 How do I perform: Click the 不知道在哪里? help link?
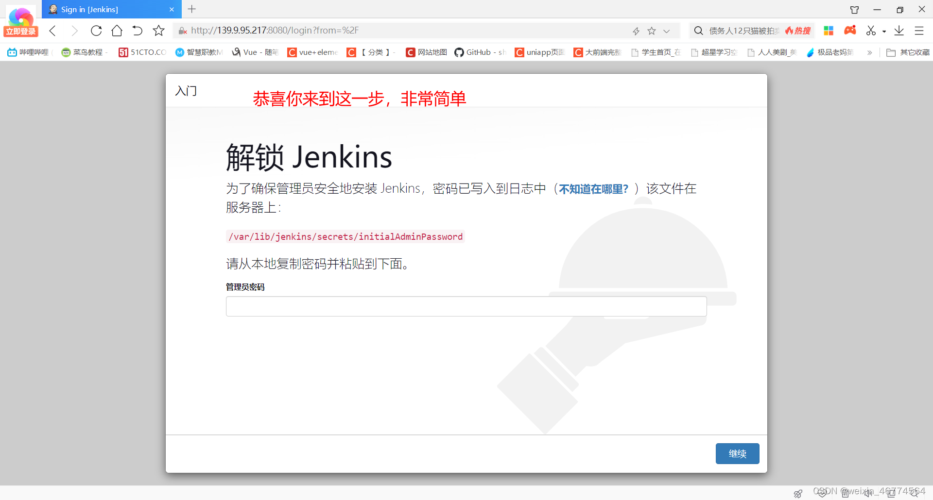pos(593,189)
